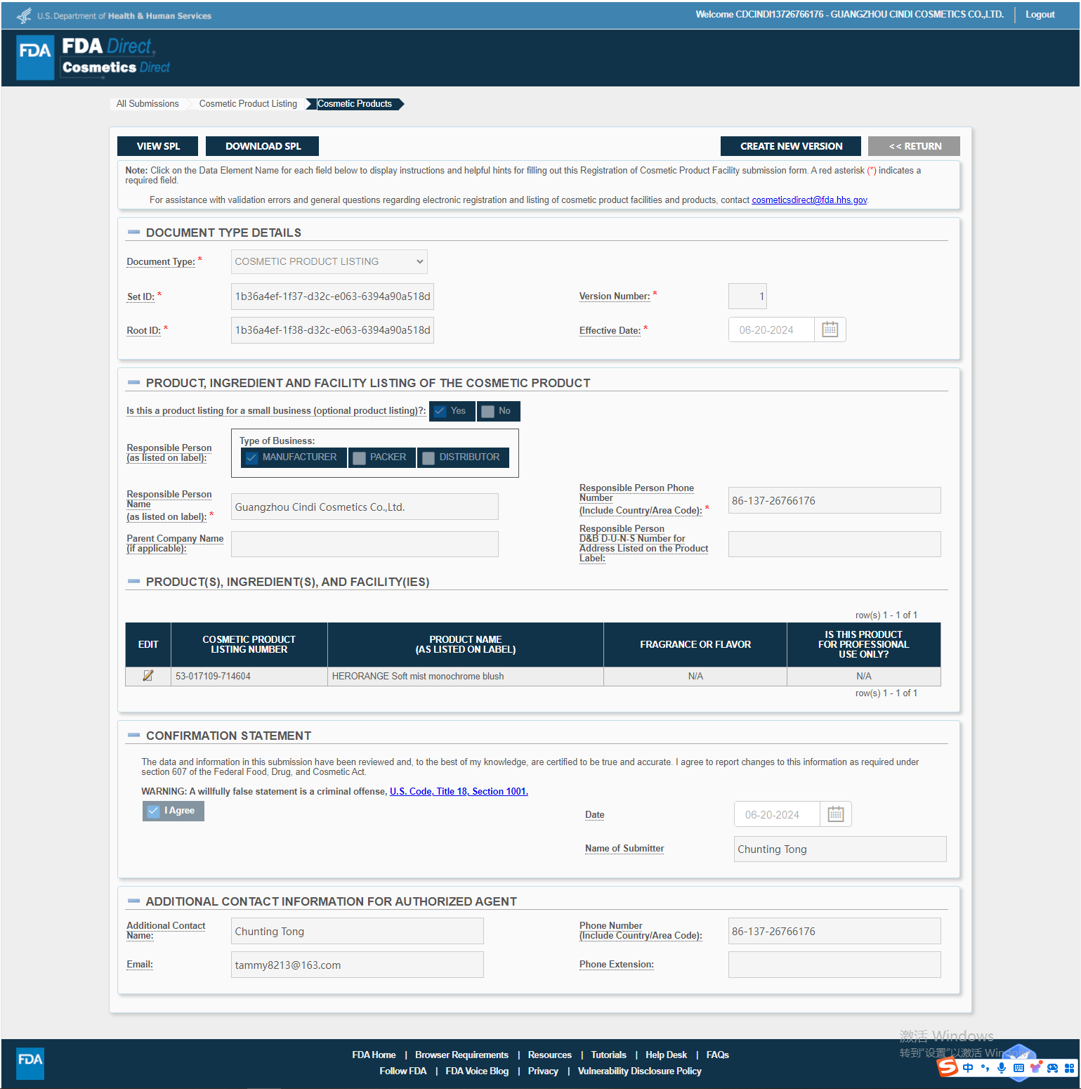Open the confirmation Date calendar picker
The height and width of the screenshot is (1089, 1081).
click(x=835, y=814)
